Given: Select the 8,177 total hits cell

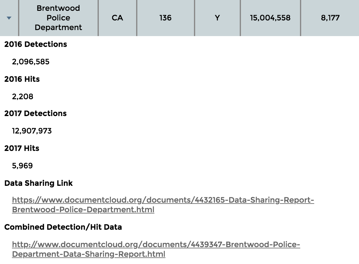Looking at the screenshot, I should [330, 18].
